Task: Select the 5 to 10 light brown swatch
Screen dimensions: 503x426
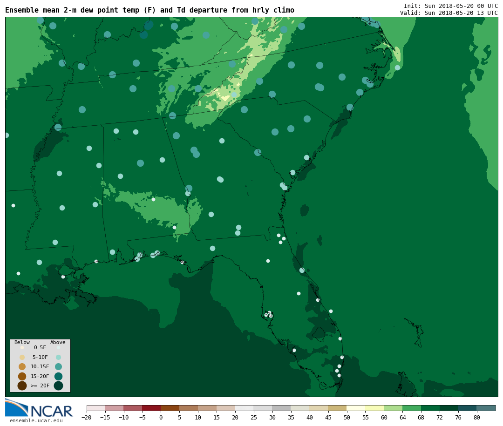Action: 189,408
